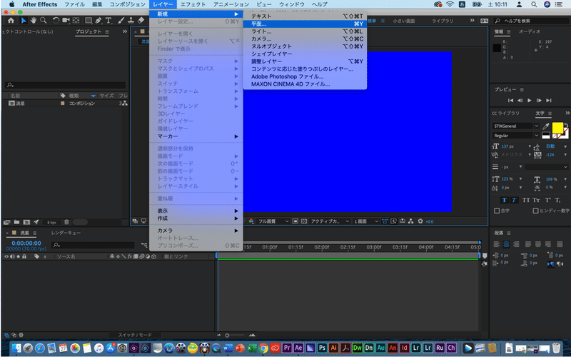Expand the カメラ submenu in the Layer menu
The image size is (571, 357).
click(x=196, y=231)
